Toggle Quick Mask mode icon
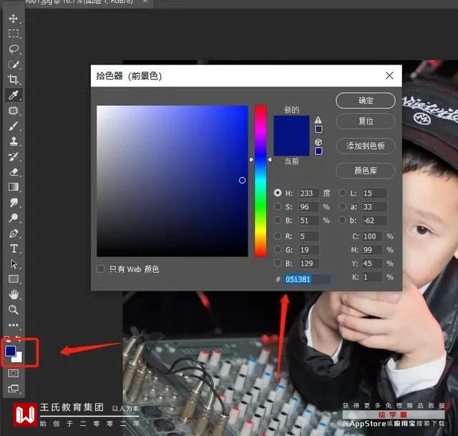This screenshot has width=458, height=436. (x=14, y=373)
